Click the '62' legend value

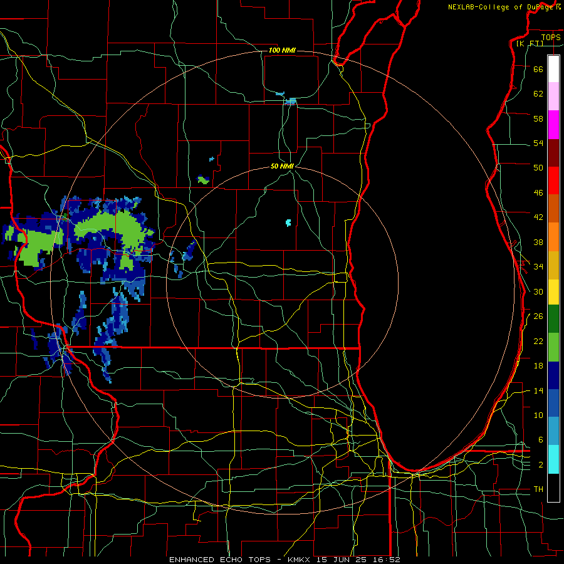coord(538,93)
